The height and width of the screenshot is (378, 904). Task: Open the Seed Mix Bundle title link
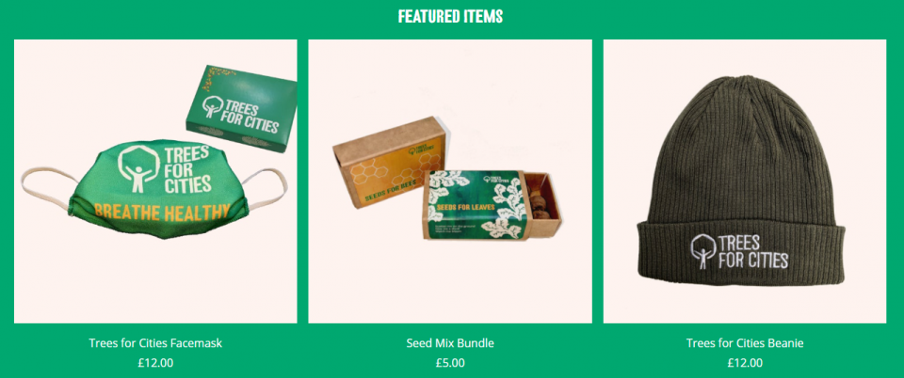point(450,343)
